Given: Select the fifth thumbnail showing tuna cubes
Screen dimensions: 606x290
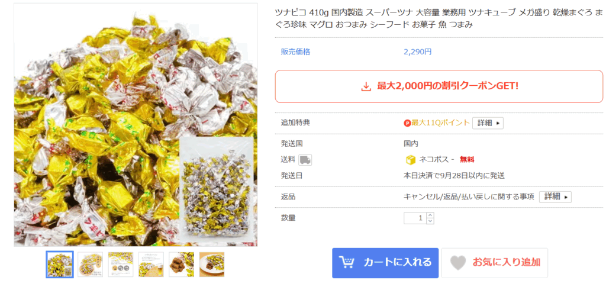Looking at the screenshot, I should [181, 265].
